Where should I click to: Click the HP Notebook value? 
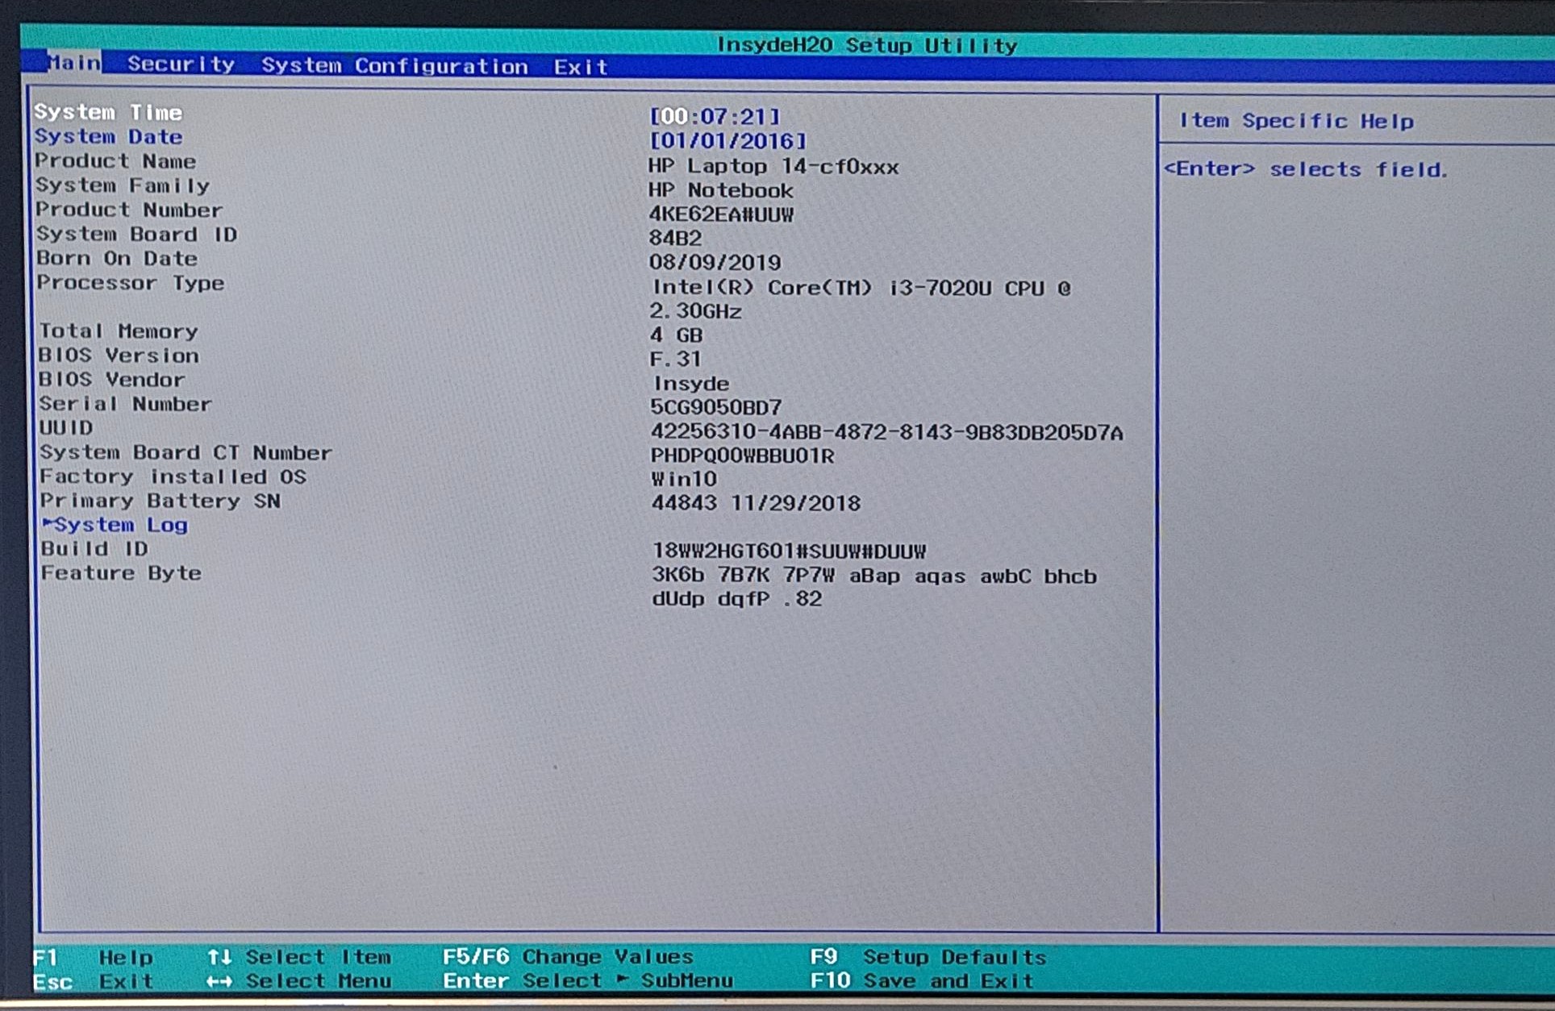coord(721,190)
